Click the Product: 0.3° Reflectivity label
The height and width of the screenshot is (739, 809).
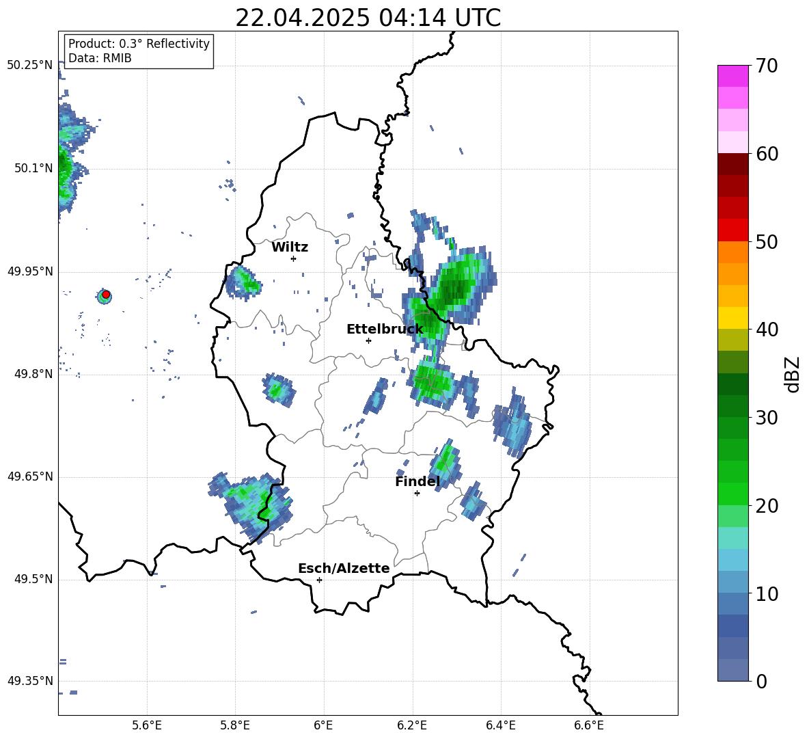(139, 43)
